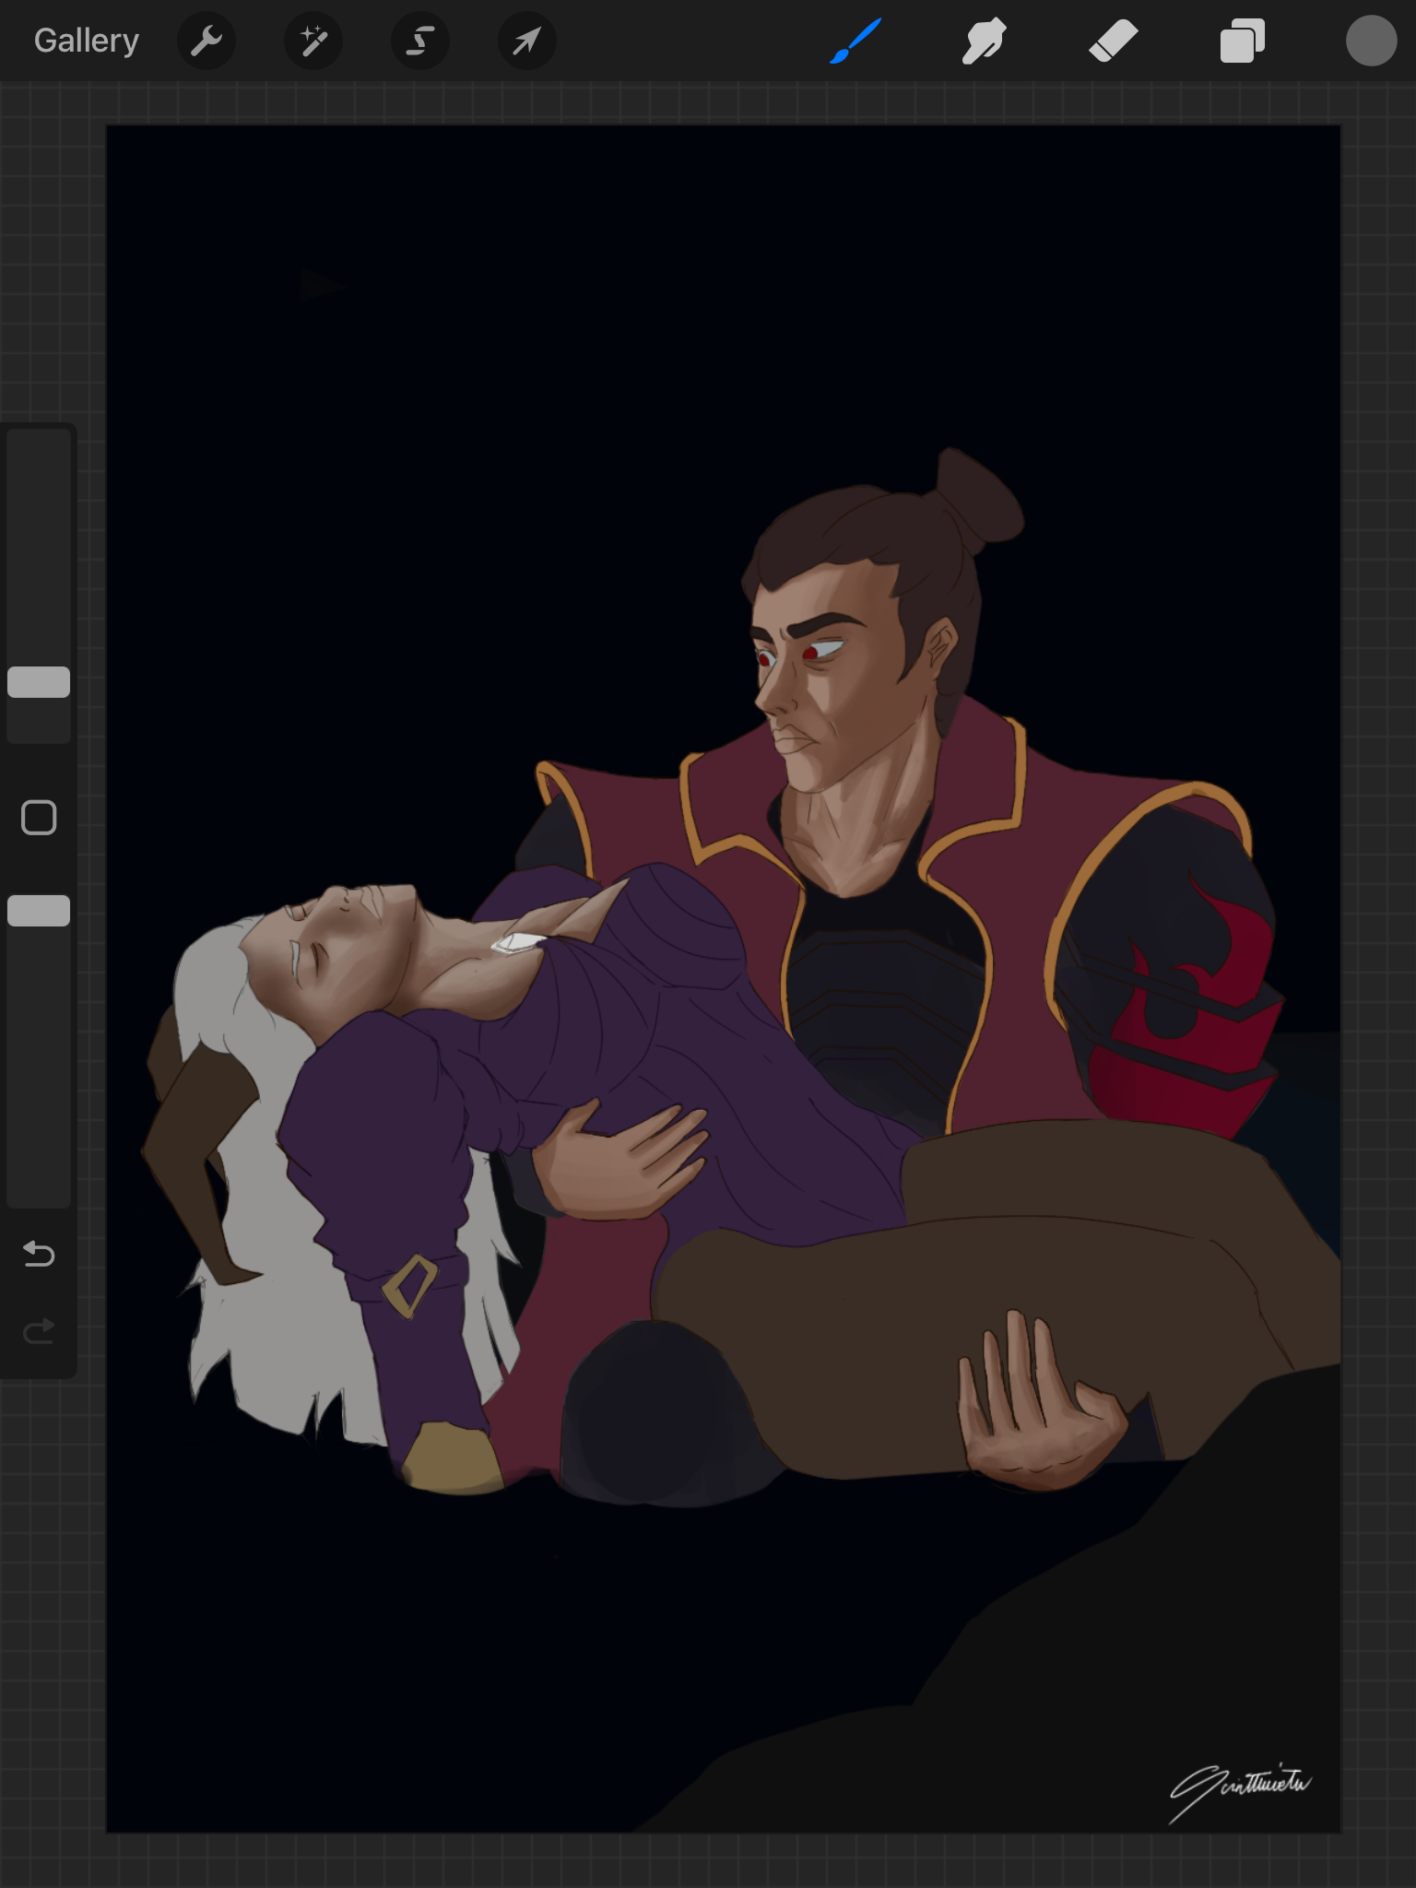Adjust the brush size slider handle
The width and height of the screenshot is (1416, 1888).
coord(39,682)
